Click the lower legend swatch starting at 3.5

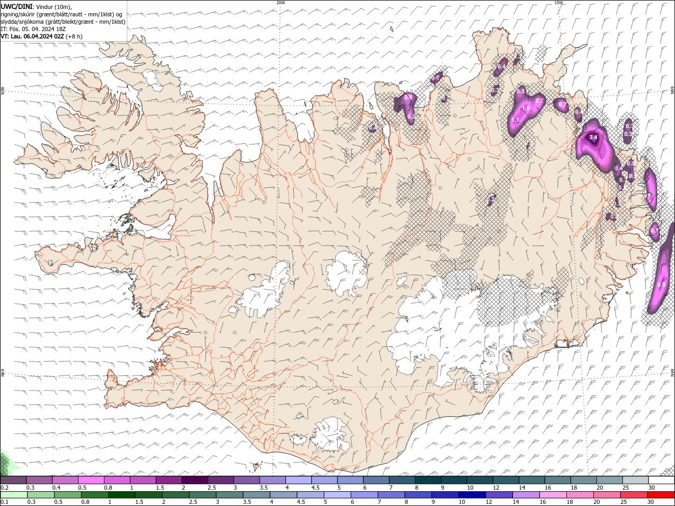click(x=257, y=495)
